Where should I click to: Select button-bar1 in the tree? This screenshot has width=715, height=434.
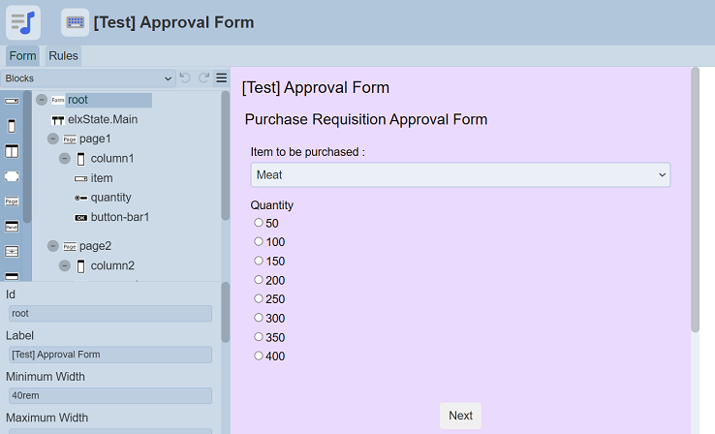click(119, 217)
